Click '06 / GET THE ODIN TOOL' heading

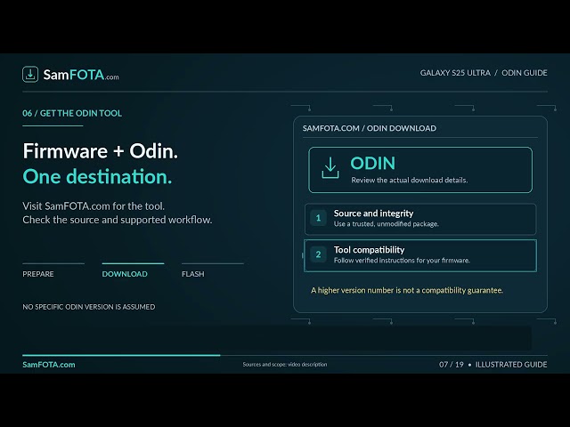[x=72, y=113]
